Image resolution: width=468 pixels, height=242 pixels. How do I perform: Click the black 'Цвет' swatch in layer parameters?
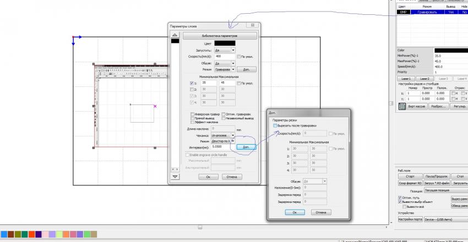(225, 43)
